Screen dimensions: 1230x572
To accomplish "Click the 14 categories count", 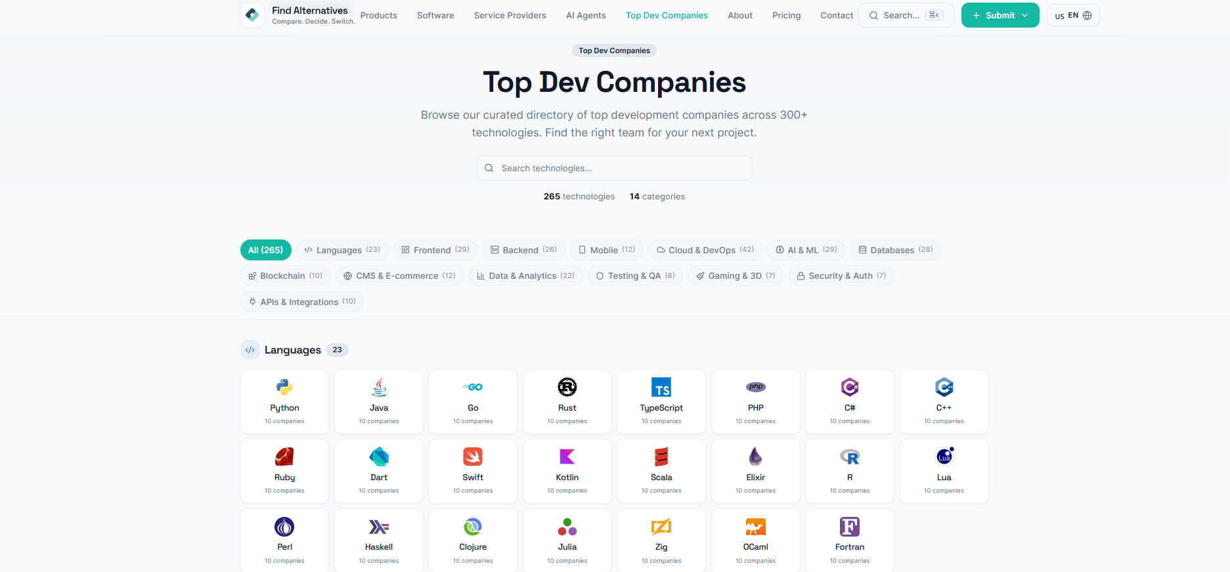I will 657,196.
